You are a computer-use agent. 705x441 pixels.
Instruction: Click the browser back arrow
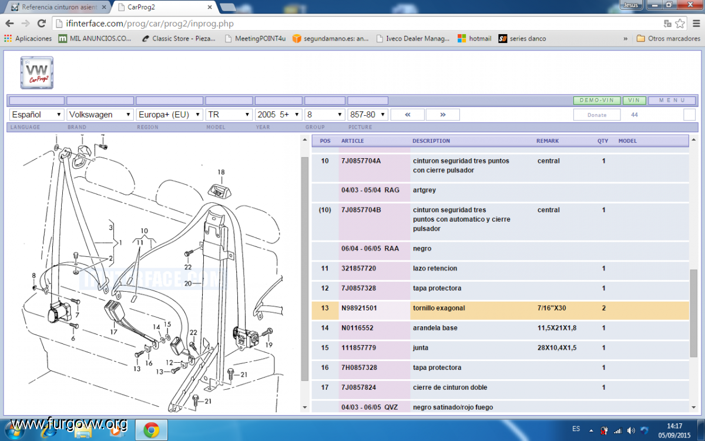point(9,24)
